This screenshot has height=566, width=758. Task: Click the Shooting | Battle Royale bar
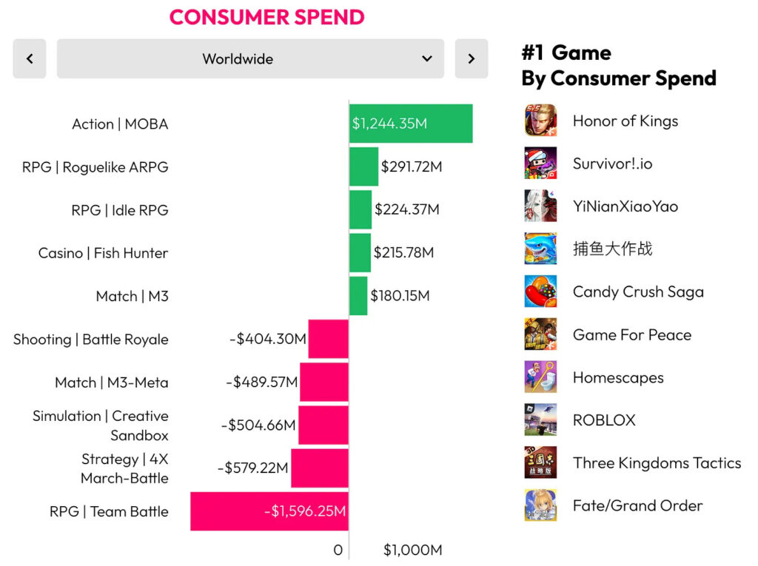click(x=328, y=339)
